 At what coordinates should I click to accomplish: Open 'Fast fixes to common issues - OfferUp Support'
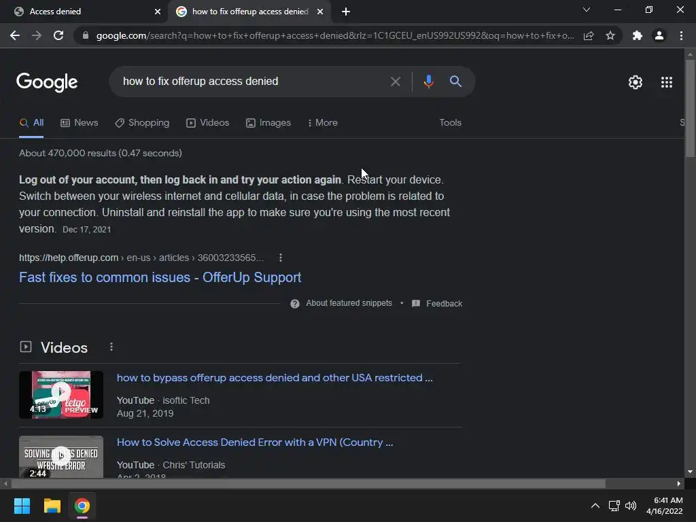[160, 277]
